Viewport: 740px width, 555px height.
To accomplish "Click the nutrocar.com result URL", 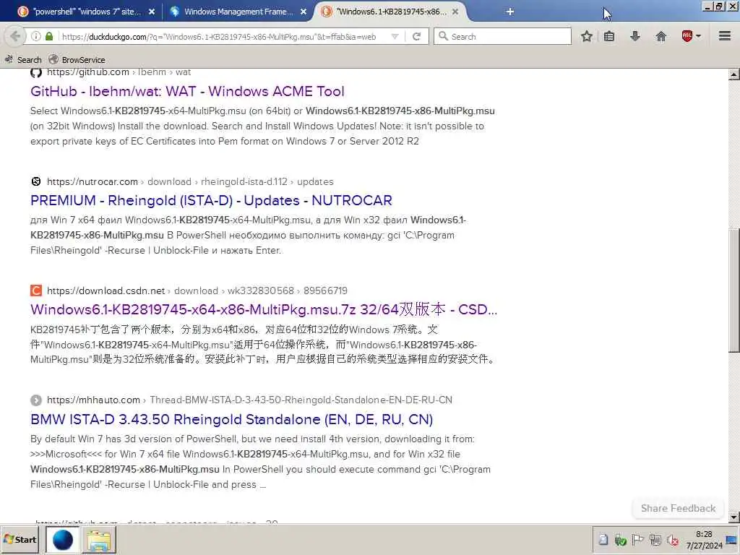I will pos(190,181).
